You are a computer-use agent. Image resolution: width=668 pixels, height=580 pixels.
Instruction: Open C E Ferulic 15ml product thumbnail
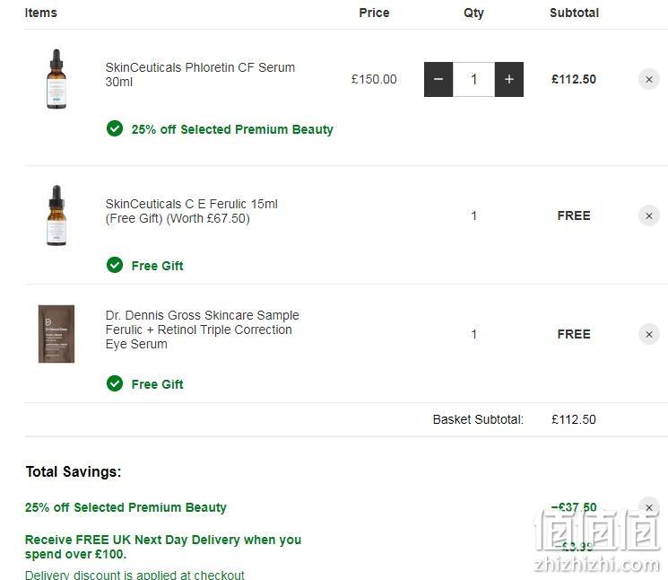(x=56, y=215)
